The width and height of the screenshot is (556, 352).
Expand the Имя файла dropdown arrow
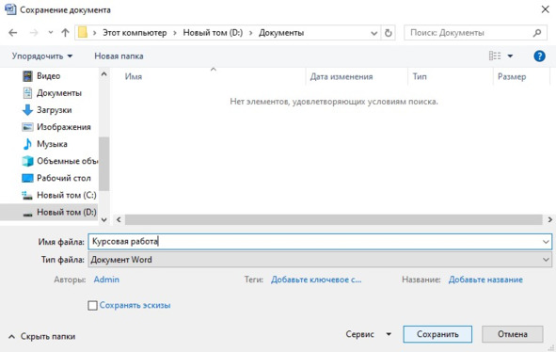(x=546, y=242)
